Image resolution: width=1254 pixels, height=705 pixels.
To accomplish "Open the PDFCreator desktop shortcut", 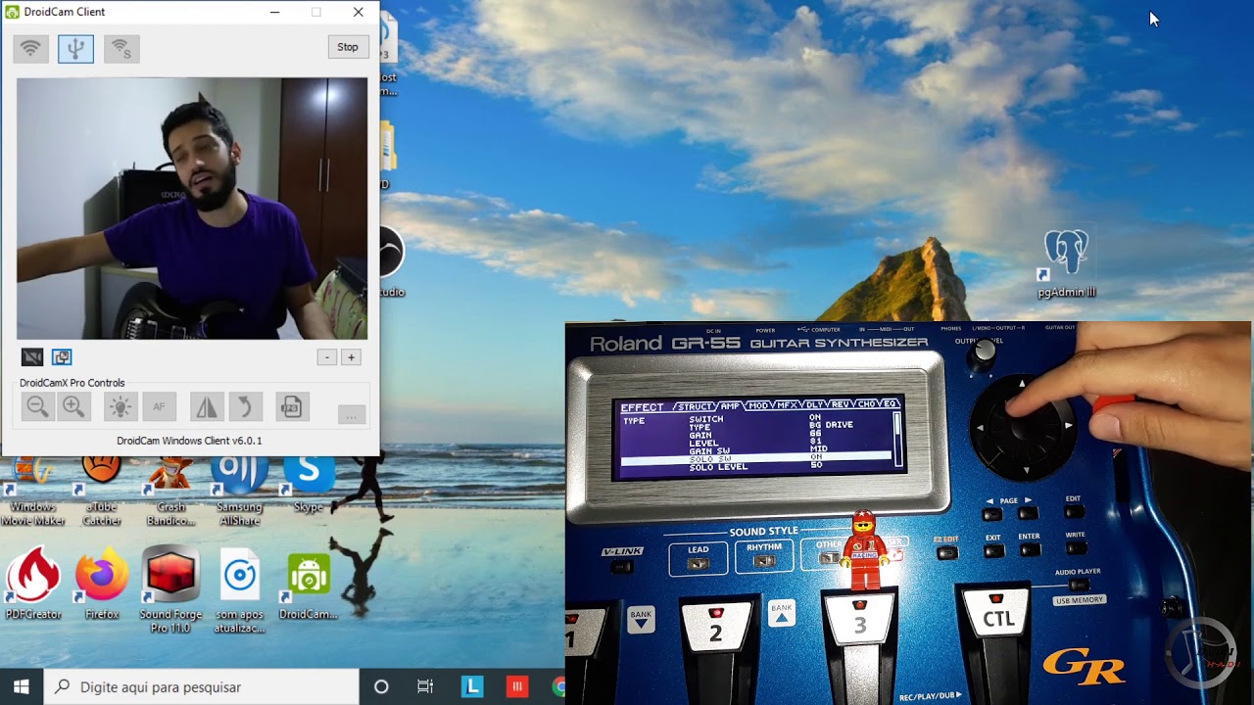I will [33, 583].
